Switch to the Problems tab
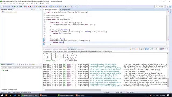 pos(47,49)
